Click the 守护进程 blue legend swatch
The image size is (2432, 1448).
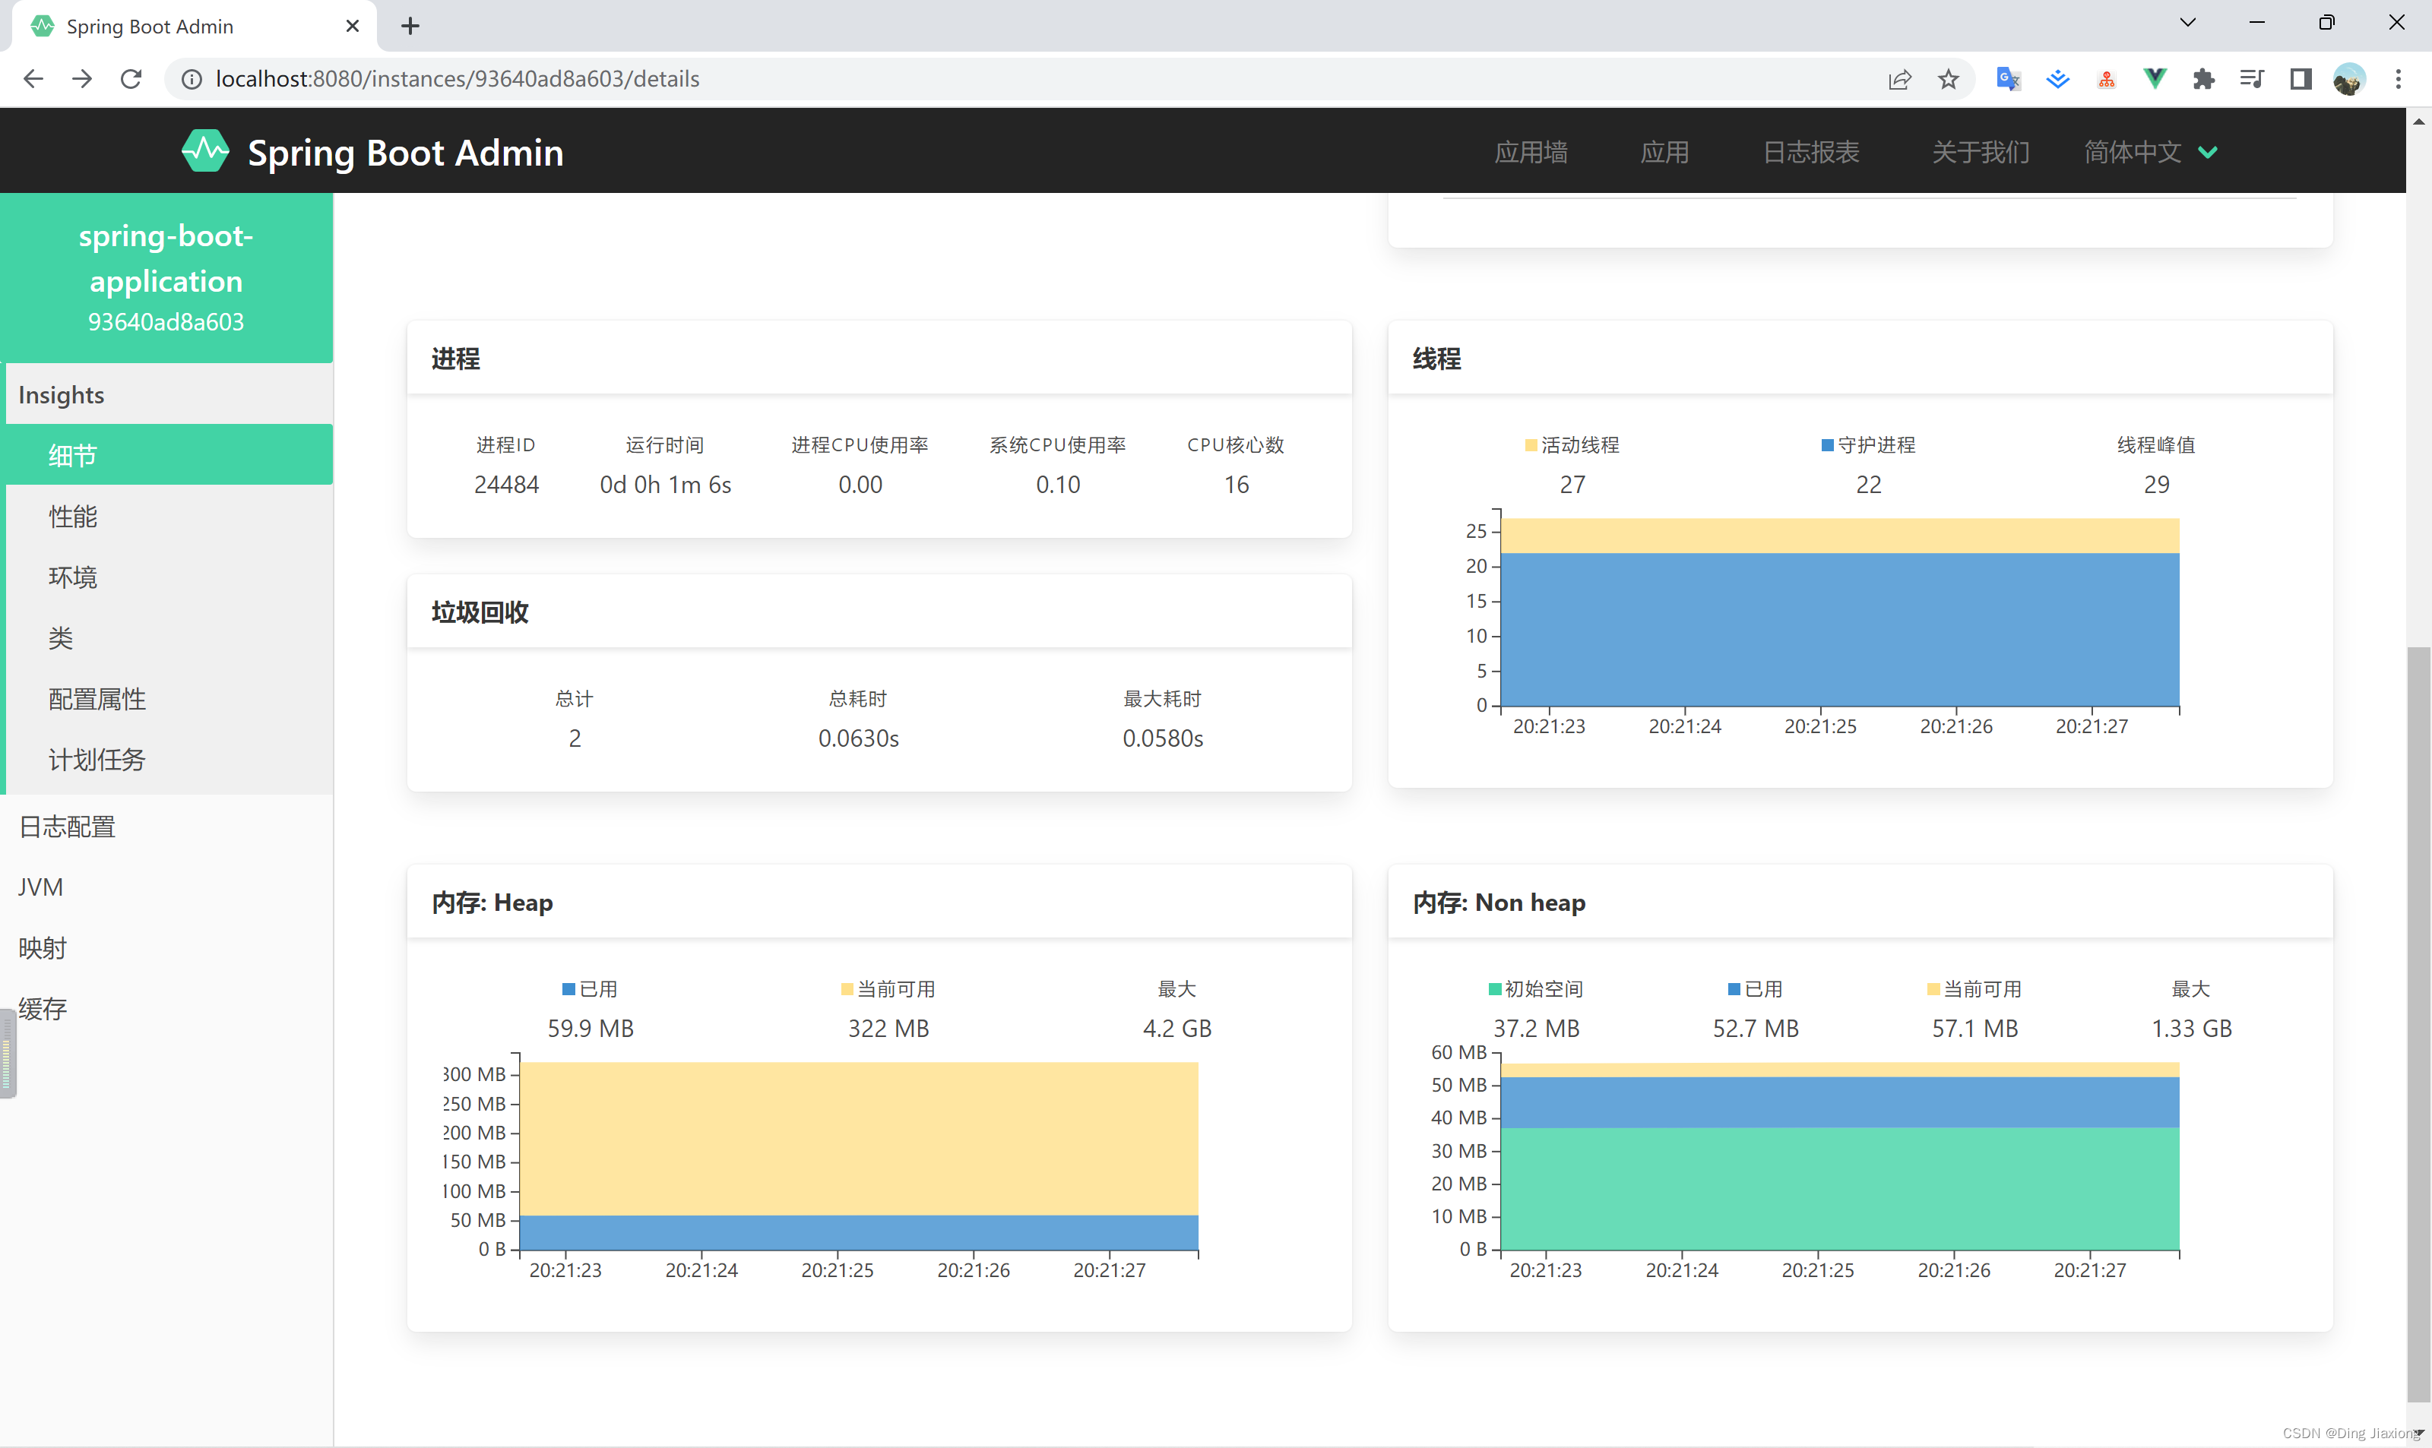click(x=1827, y=445)
